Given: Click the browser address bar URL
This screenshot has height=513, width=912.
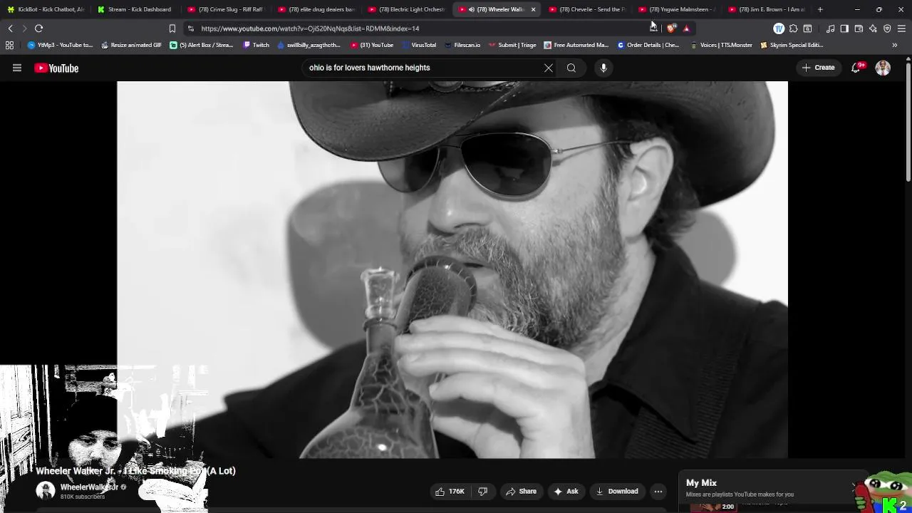Looking at the screenshot, I should click(x=310, y=28).
